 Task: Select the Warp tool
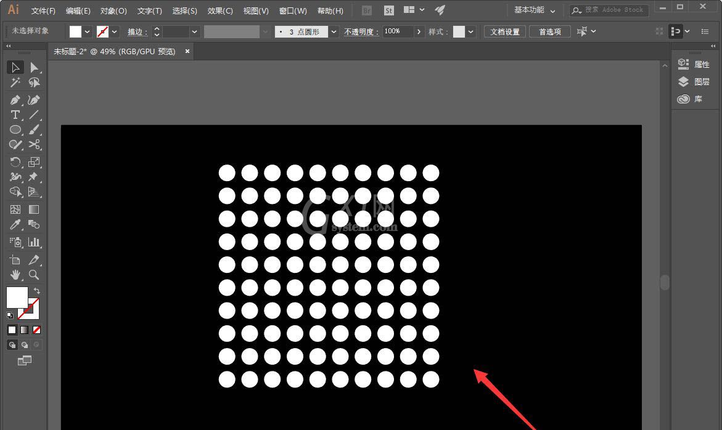click(15, 177)
